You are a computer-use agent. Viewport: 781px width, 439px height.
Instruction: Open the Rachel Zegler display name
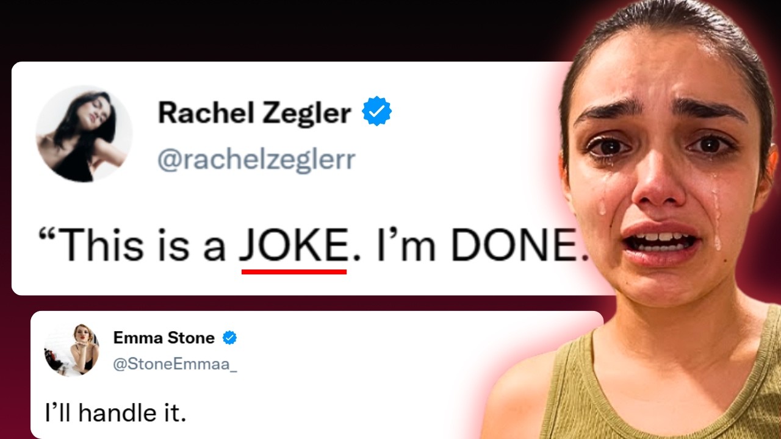pyautogui.click(x=254, y=113)
